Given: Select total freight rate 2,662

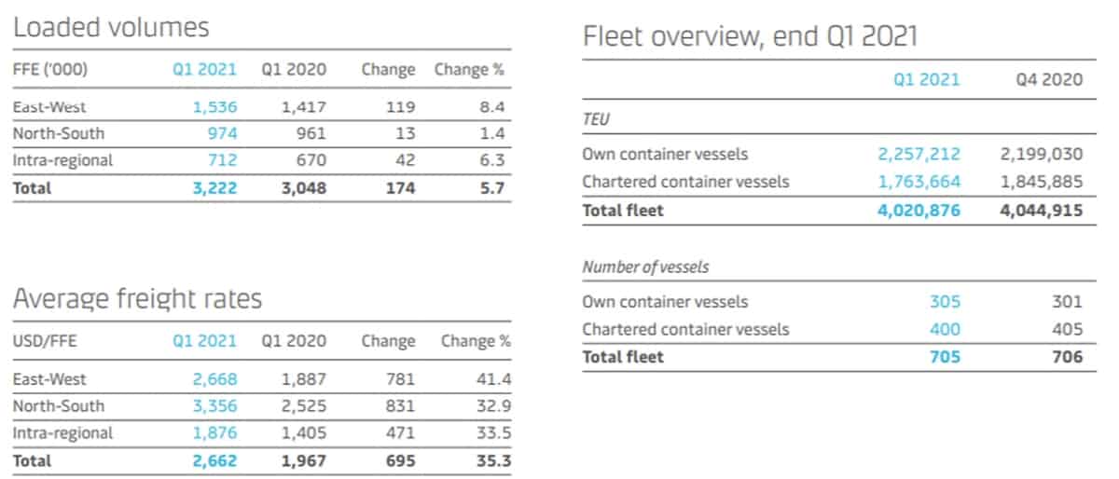Looking at the screenshot, I should (x=214, y=459).
